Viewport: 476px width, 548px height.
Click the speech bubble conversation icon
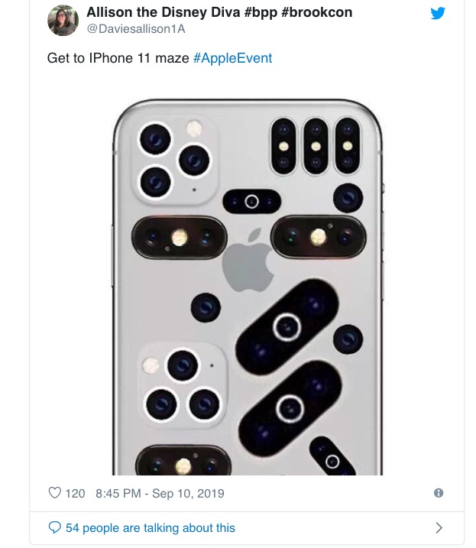click(54, 527)
